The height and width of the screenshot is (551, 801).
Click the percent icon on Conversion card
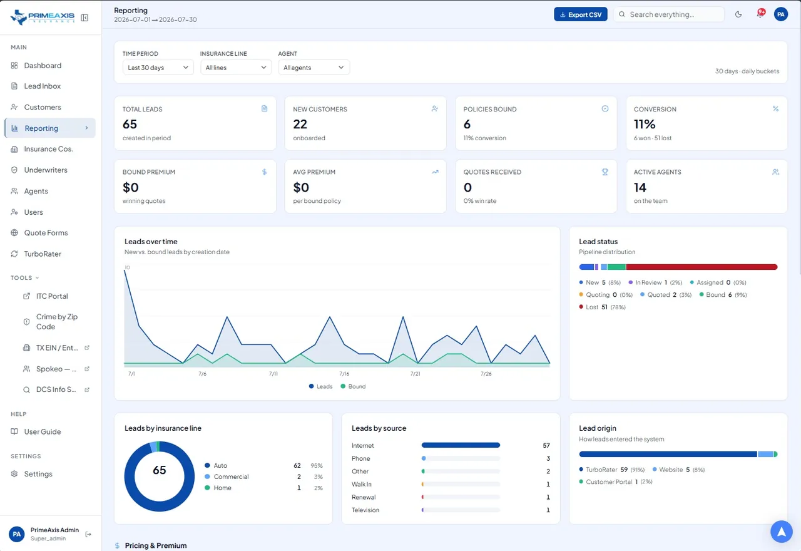click(776, 108)
